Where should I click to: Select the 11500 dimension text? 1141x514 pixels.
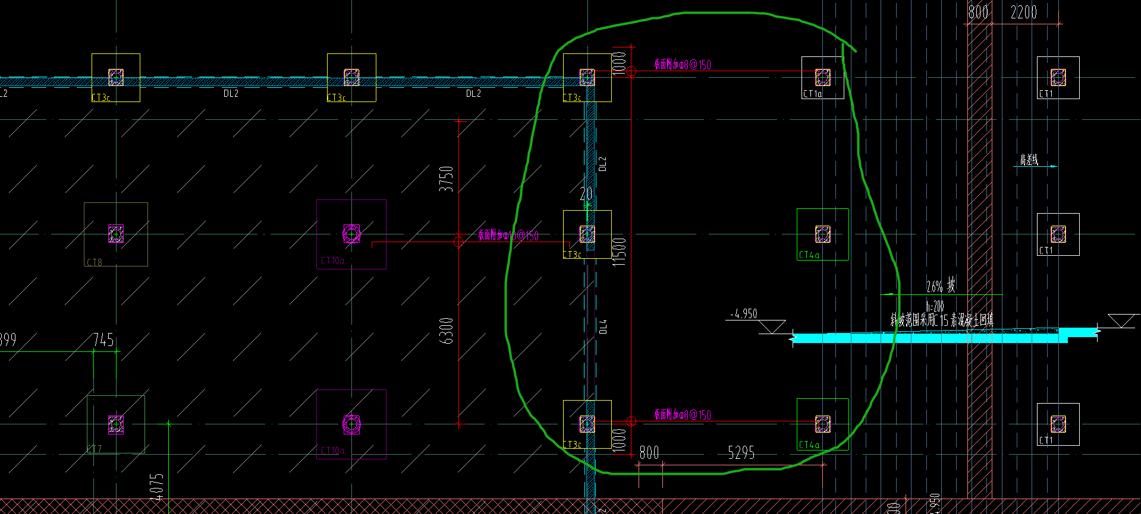tap(620, 252)
